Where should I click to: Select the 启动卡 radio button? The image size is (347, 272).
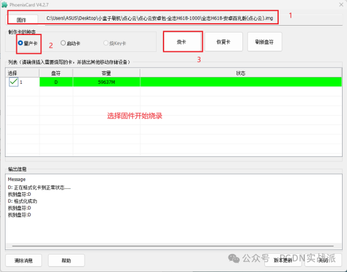[x=70, y=43]
